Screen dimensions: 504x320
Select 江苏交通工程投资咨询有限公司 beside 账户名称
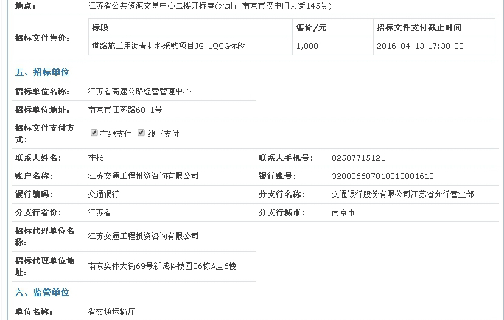(x=144, y=176)
